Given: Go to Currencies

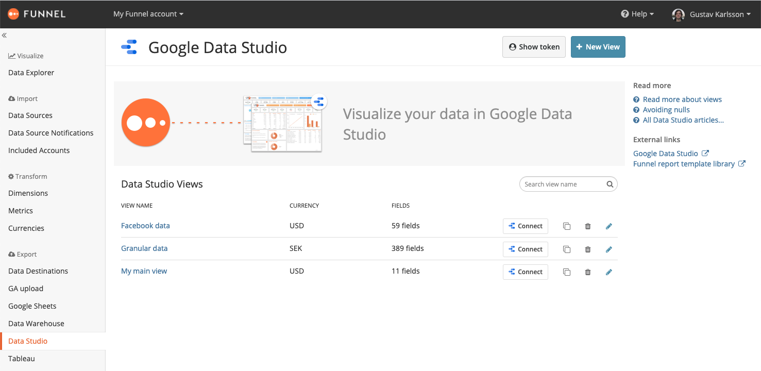Looking at the screenshot, I should [26, 228].
